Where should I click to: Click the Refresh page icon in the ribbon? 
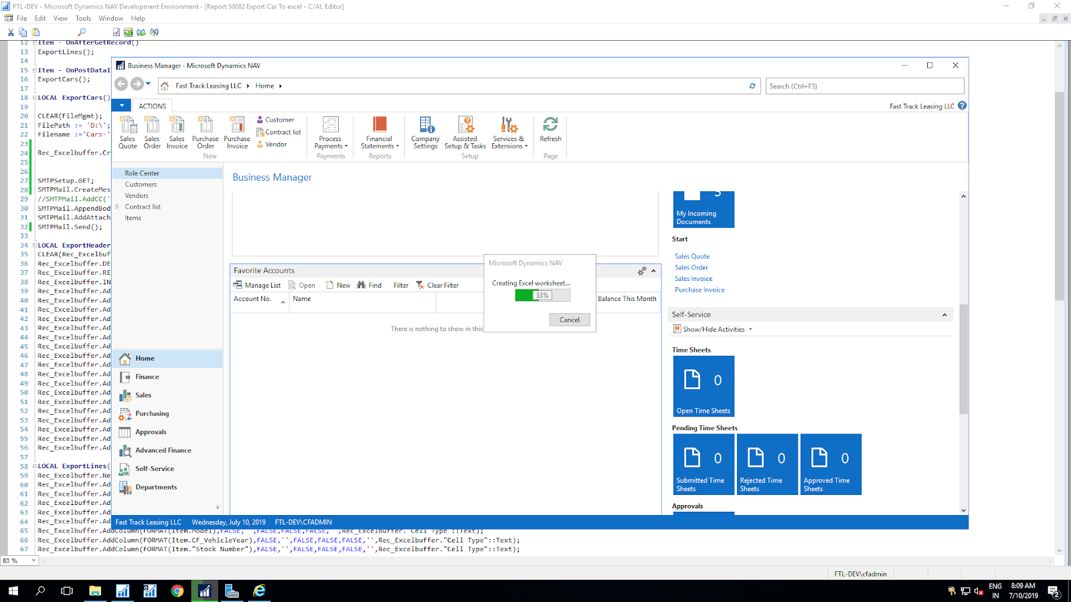550,130
